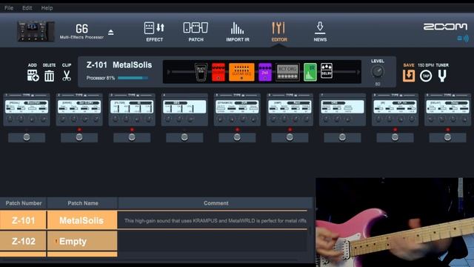Open the IMPORT IR section
The image size is (474, 267).
click(238, 31)
